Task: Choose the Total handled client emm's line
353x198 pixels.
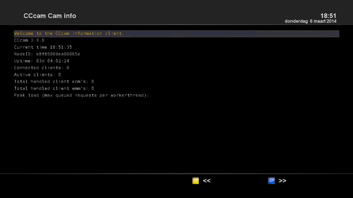Action: click(x=54, y=89)
